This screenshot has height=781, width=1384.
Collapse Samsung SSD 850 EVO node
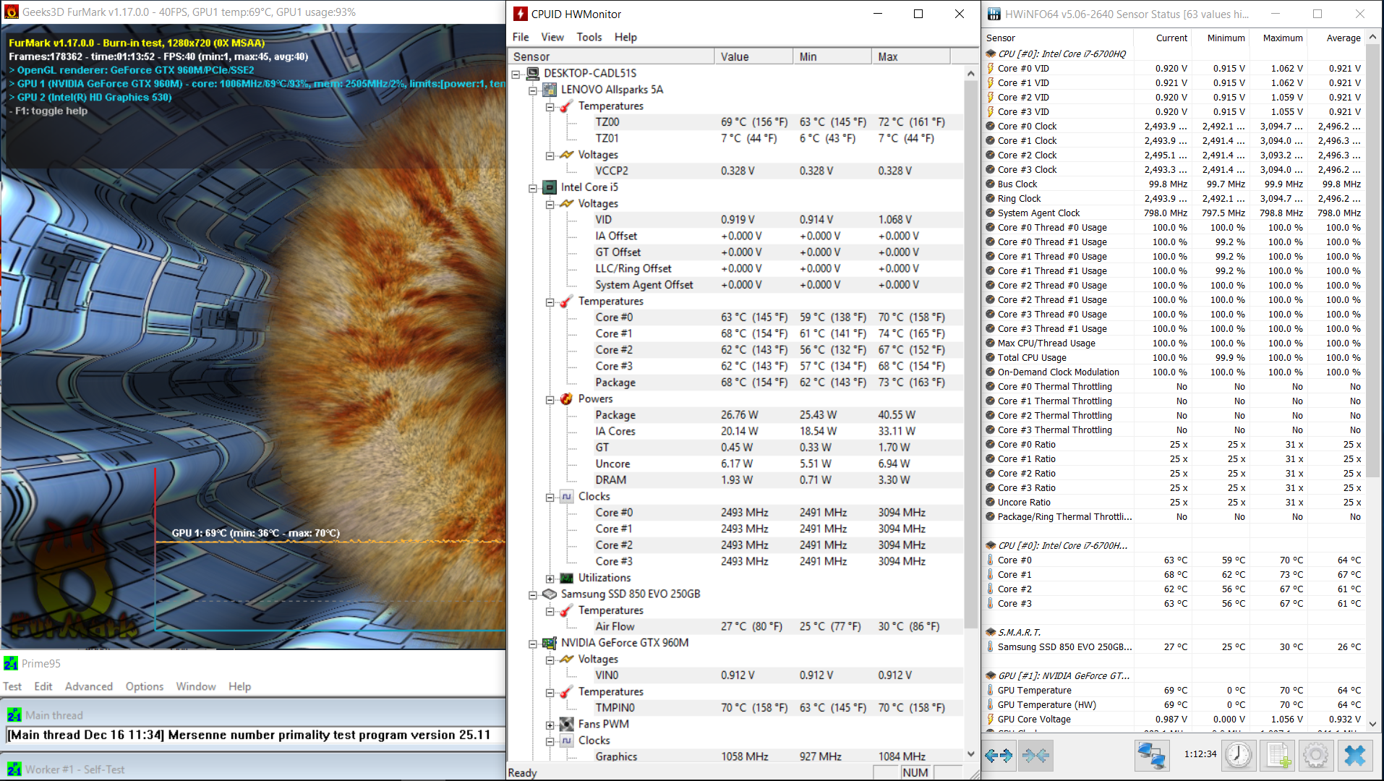click(x=533, y=594)
